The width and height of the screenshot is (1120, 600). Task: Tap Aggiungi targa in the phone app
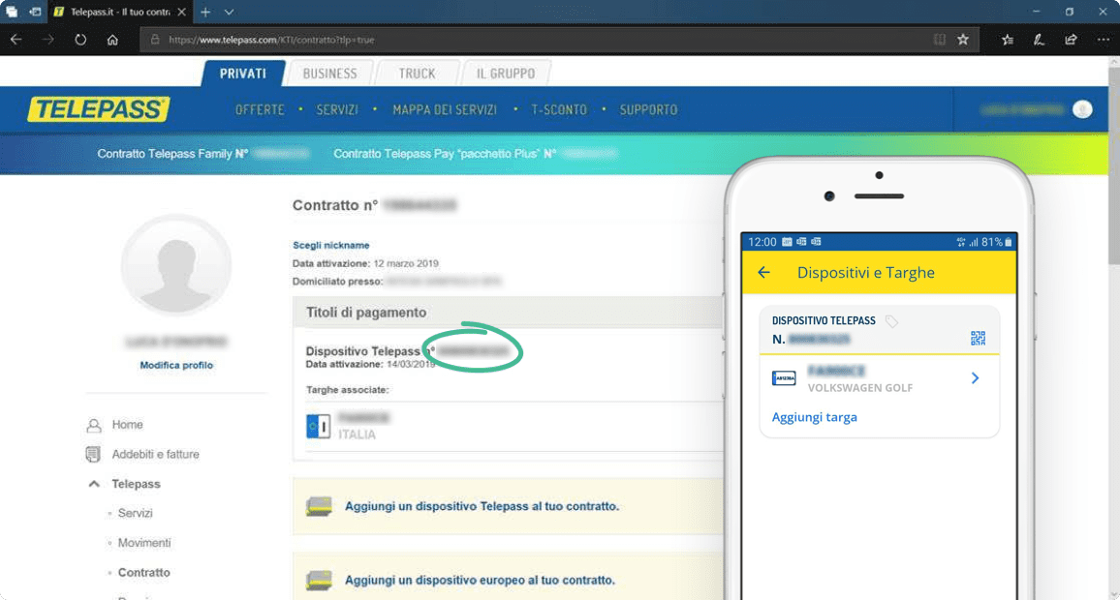[814, 417]
